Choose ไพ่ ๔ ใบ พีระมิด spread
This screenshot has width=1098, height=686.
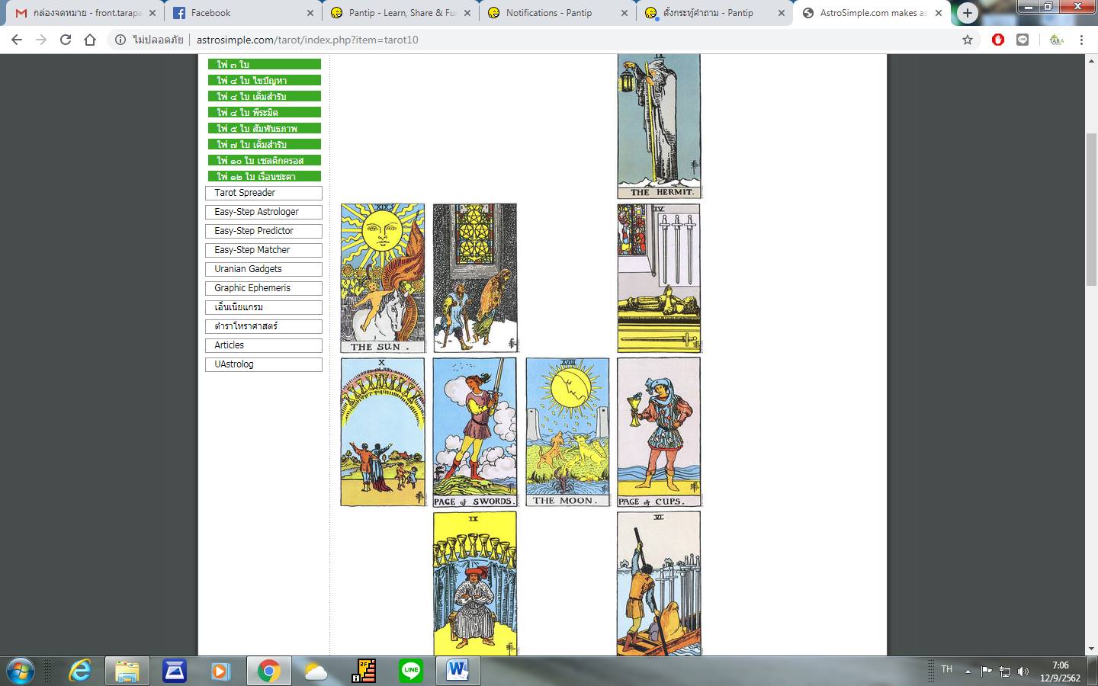point(265,112)
